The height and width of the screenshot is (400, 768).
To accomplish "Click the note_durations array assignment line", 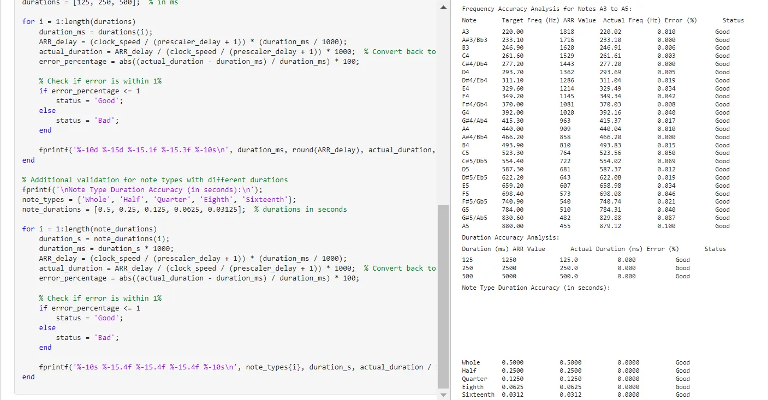I will (184, 209).
